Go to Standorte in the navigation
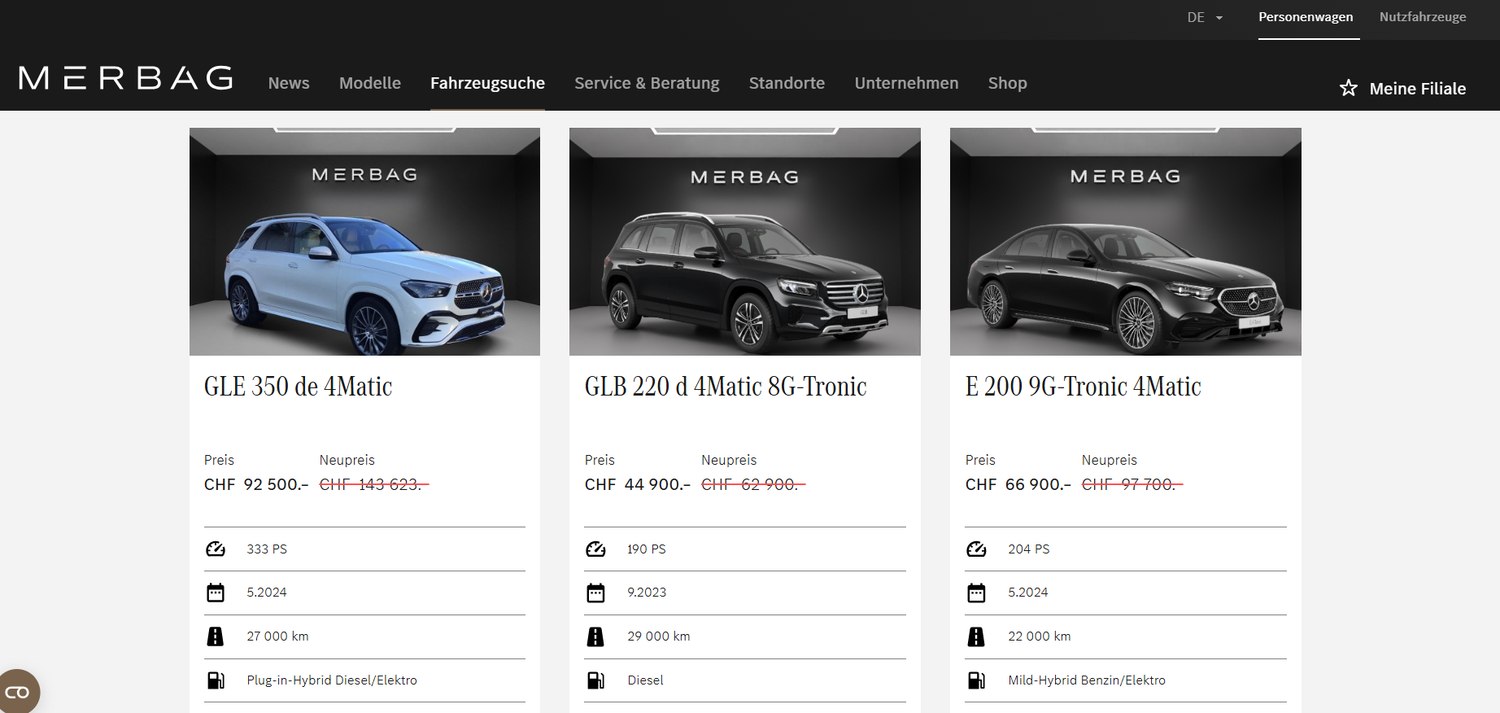 click(x=787, y=83)
